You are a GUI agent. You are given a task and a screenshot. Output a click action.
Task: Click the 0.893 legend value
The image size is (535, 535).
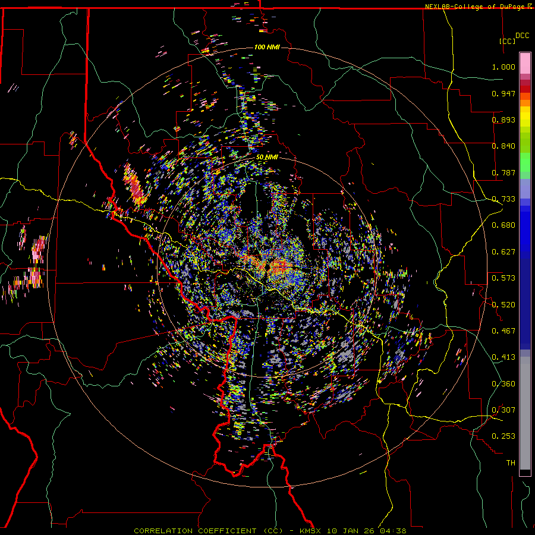[x=503, y=119]
